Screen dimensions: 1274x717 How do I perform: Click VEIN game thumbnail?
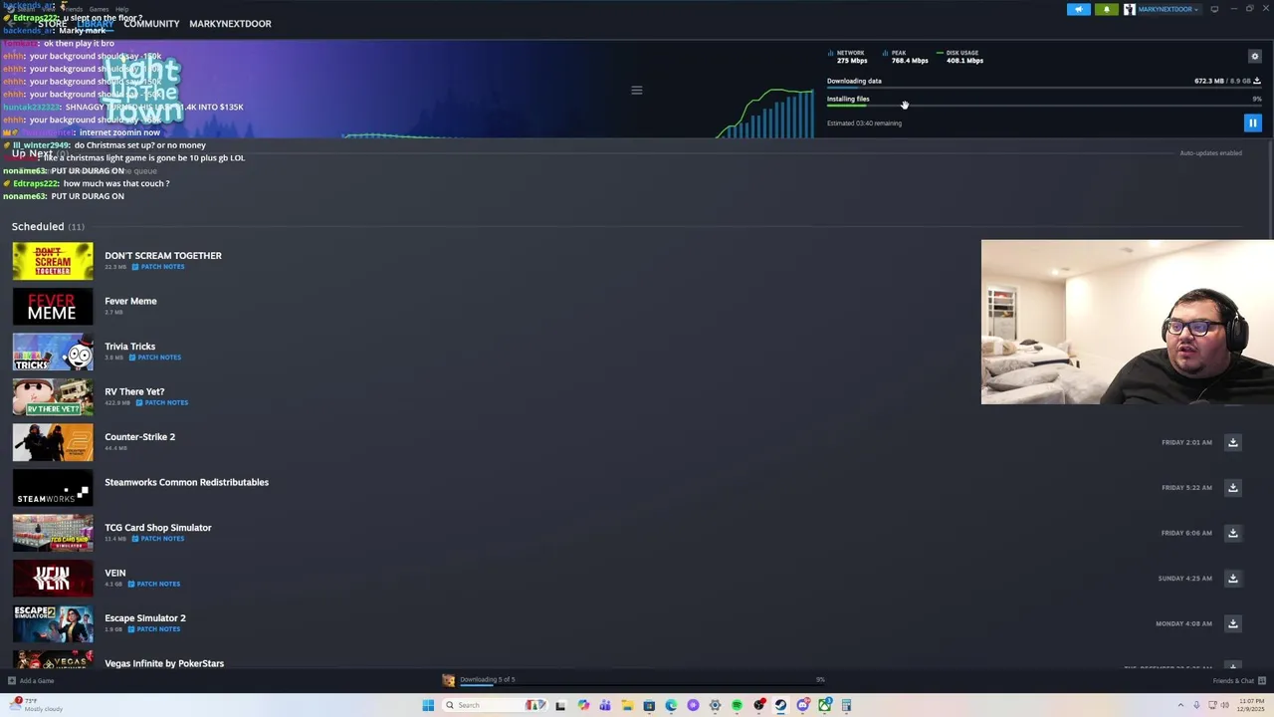53,578
